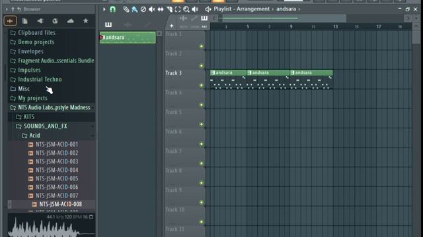Select the Select marquee tool
The image size is (423, 237).
tap(178, 9)
